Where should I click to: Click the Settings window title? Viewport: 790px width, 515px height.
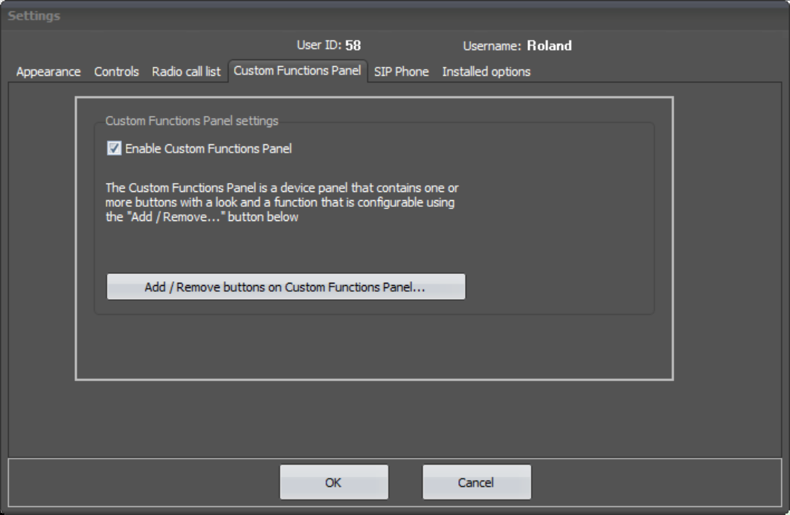click(33, 16)
